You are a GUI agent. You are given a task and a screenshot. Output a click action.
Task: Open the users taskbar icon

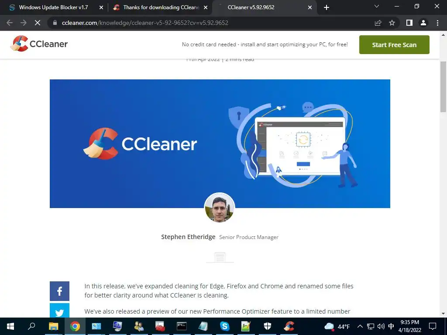(139, 326)
